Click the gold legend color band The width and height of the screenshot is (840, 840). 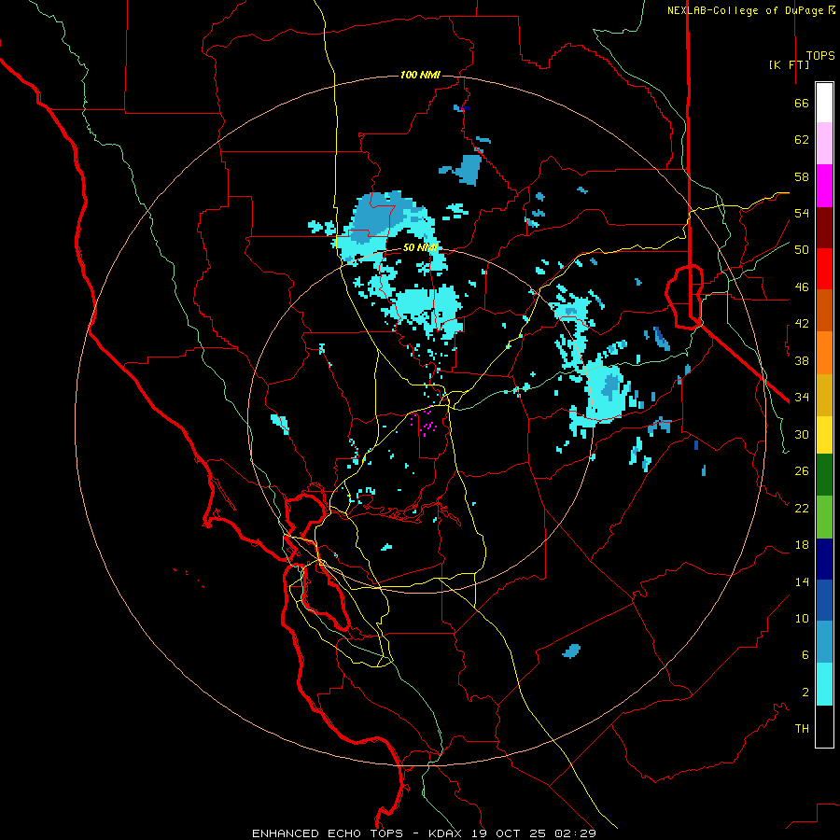[x=824, y=395]
